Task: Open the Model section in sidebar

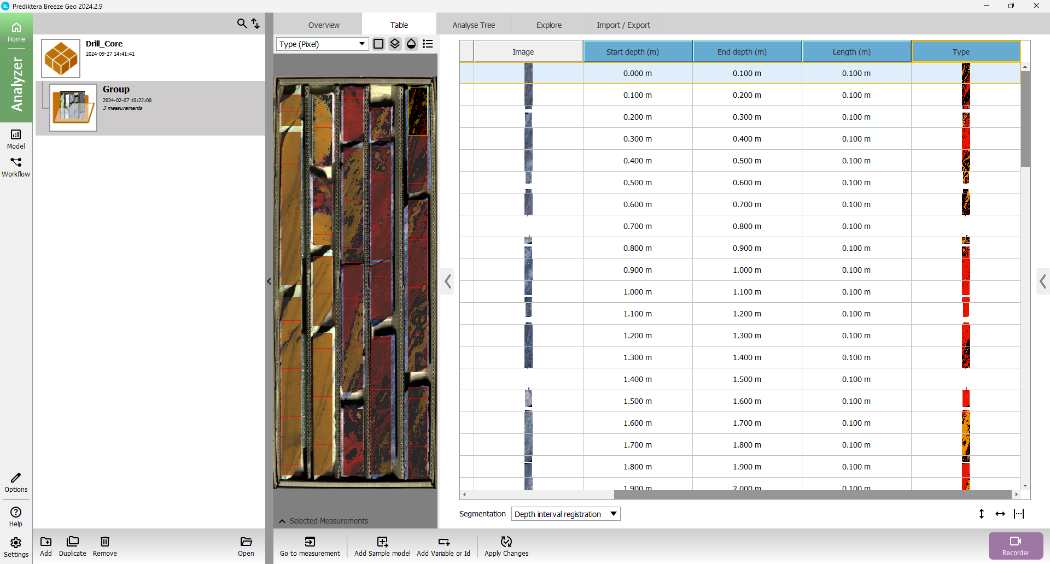Action: coord(16,139)
